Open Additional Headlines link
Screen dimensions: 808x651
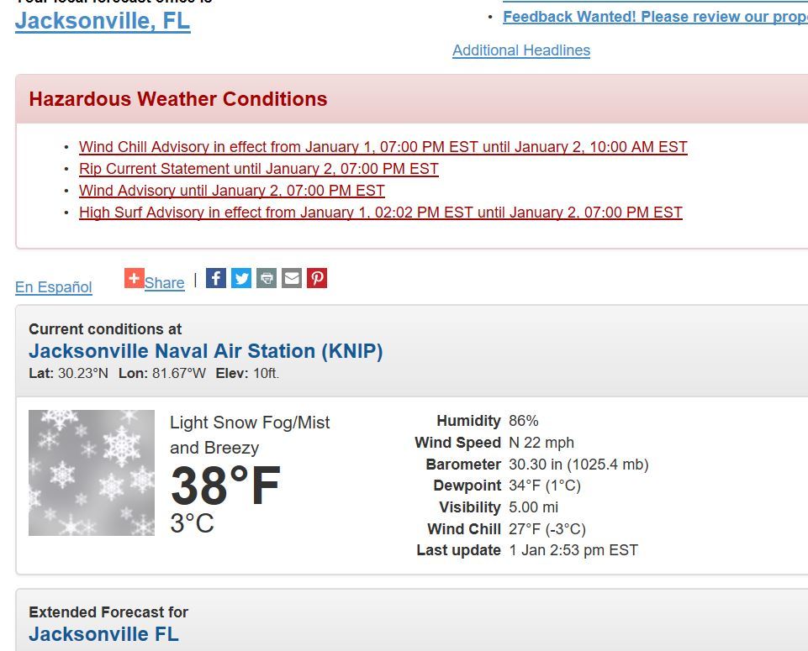(x=521, y=50)
